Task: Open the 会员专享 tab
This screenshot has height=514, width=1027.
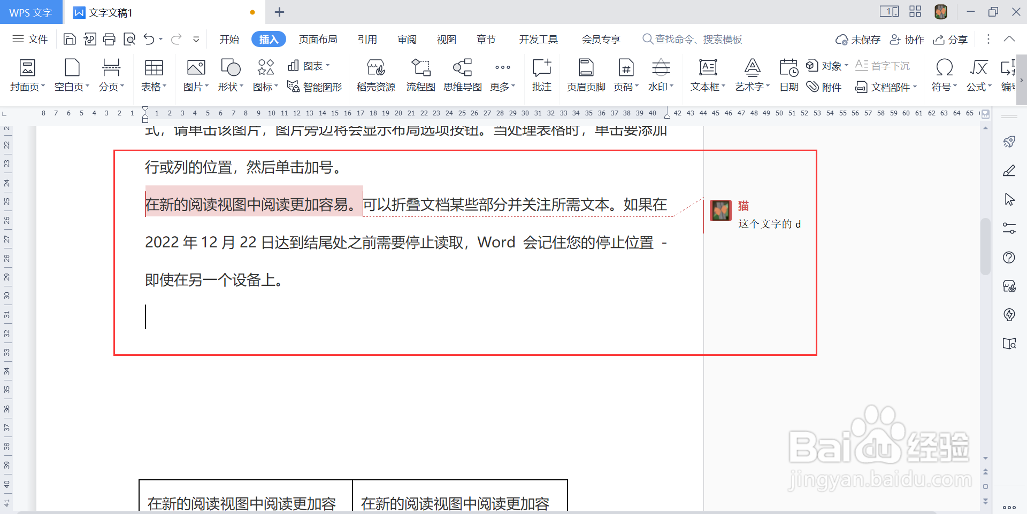Action: click(x=601, y=39)
